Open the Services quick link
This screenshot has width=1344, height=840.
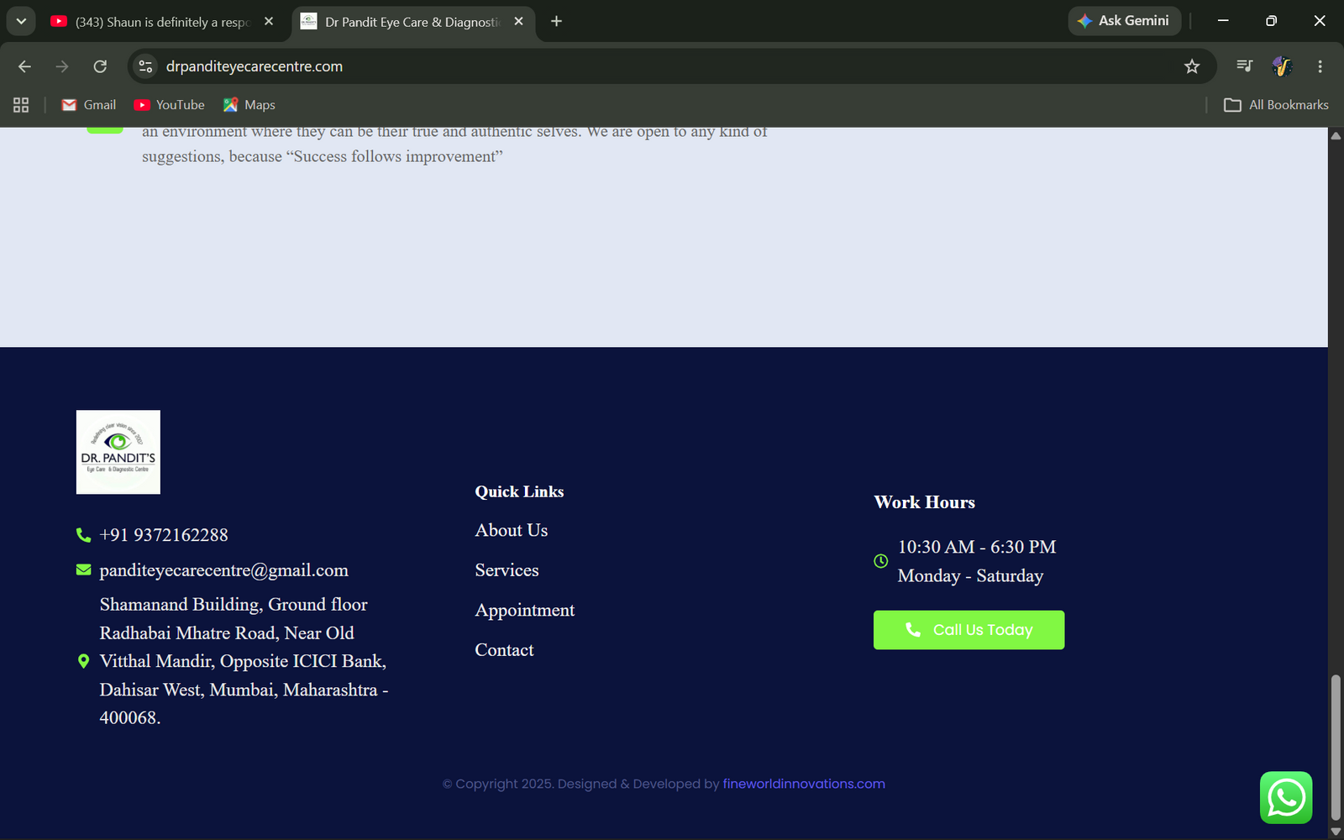click(x=507, y=570)
